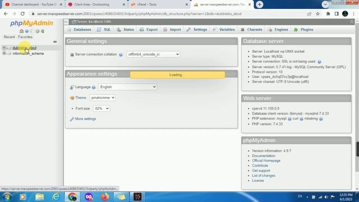Open Server connection collation dropdown

click(153, 54)
